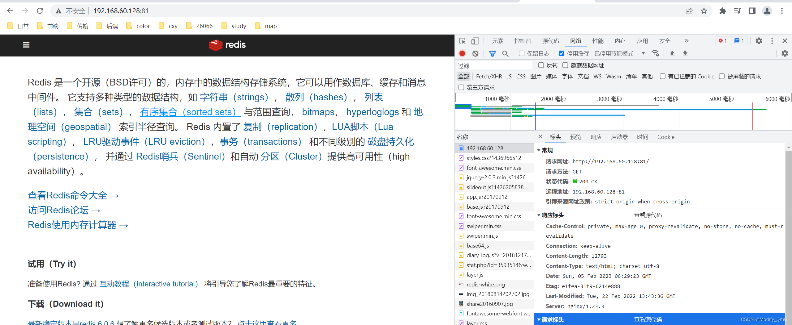Close the request details pane
The image size is (792, 325).
[x=540, y=136]
